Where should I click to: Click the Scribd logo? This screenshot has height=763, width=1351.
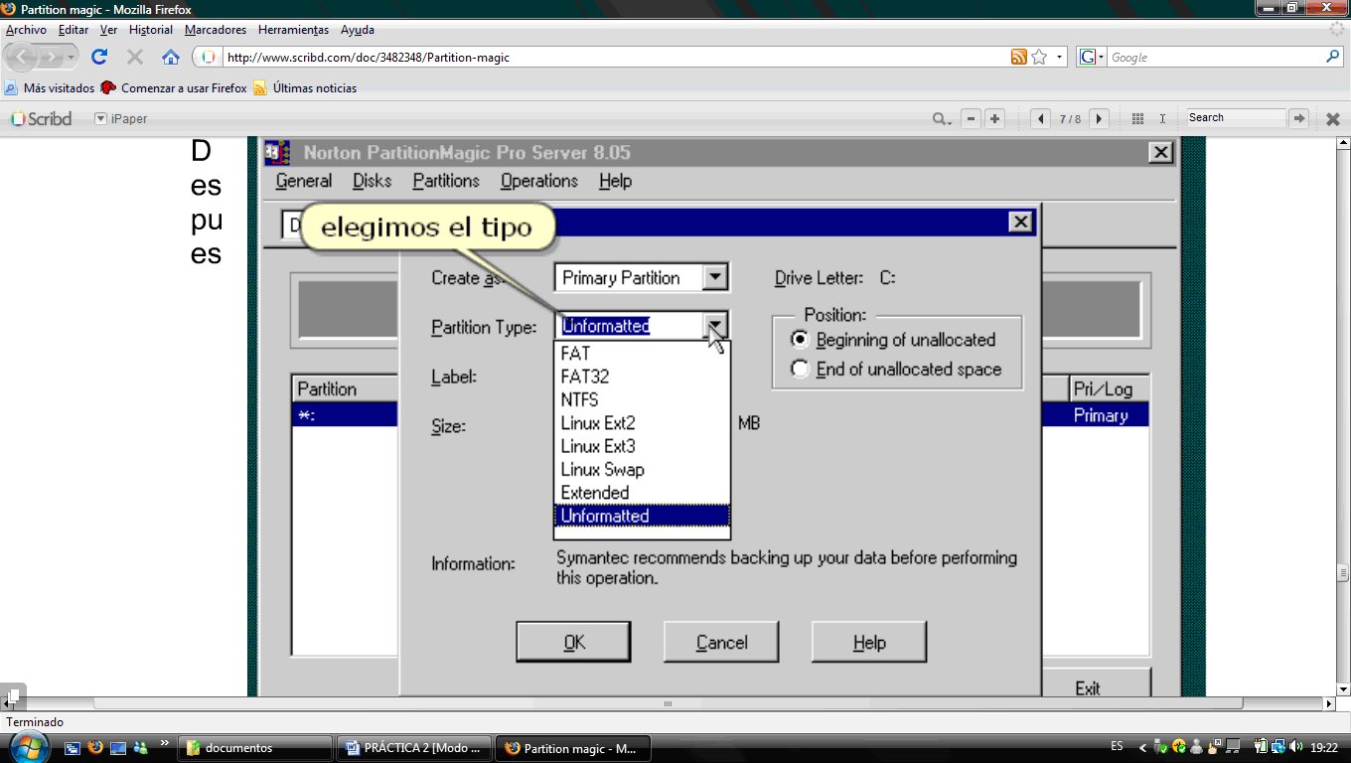41,118
